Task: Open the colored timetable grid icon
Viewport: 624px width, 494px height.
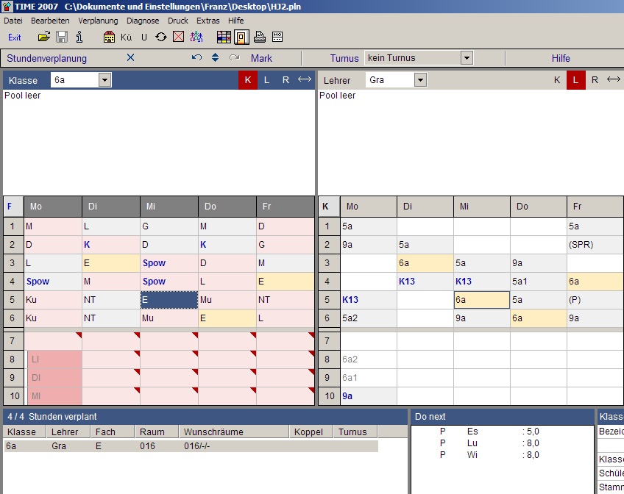Action: coord(224,37)
